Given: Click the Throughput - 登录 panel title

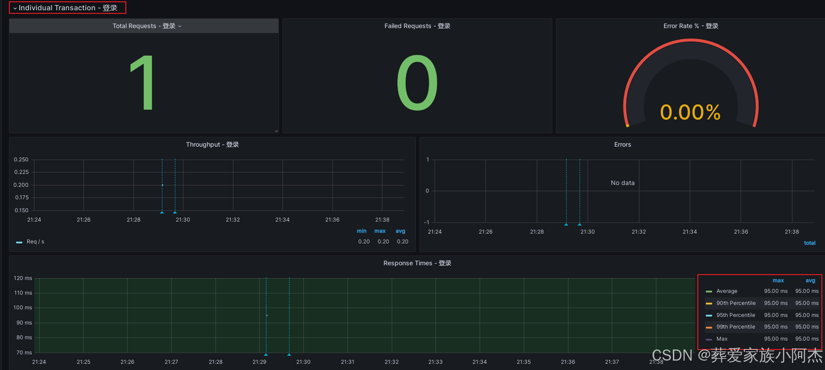Looking at the screenshot, I should click(x=212, y=144).
